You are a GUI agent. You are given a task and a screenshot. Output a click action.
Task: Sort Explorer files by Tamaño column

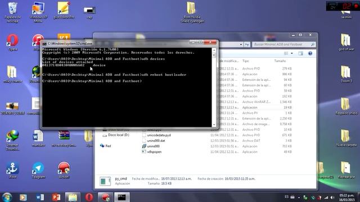click(x=280, y=61)
